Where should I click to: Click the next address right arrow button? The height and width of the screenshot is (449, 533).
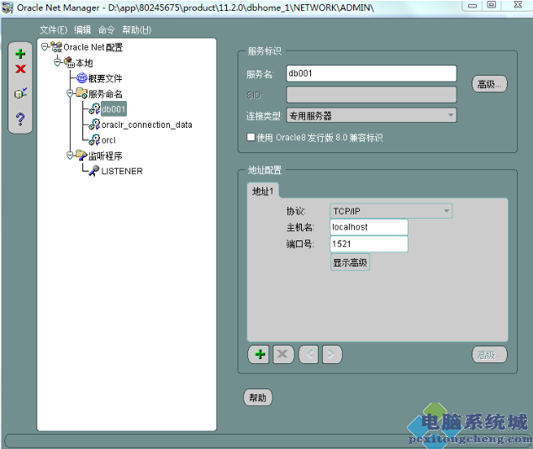click(332, 354)
